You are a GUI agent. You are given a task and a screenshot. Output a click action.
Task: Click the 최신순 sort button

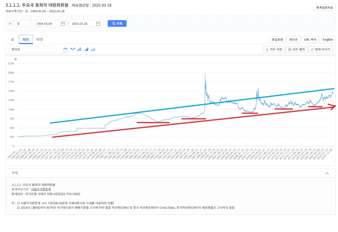point(293,40)
